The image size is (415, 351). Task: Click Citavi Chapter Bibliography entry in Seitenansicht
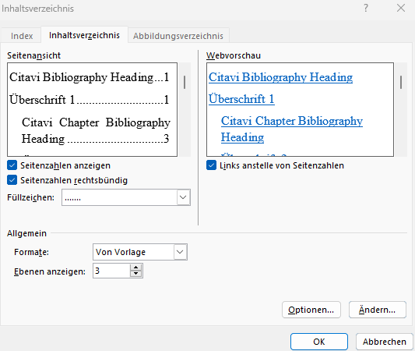[96, 130]
